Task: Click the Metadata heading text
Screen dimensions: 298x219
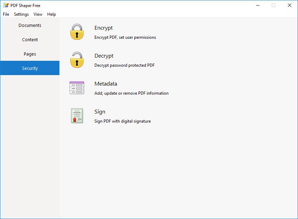Action: point(106,84)
